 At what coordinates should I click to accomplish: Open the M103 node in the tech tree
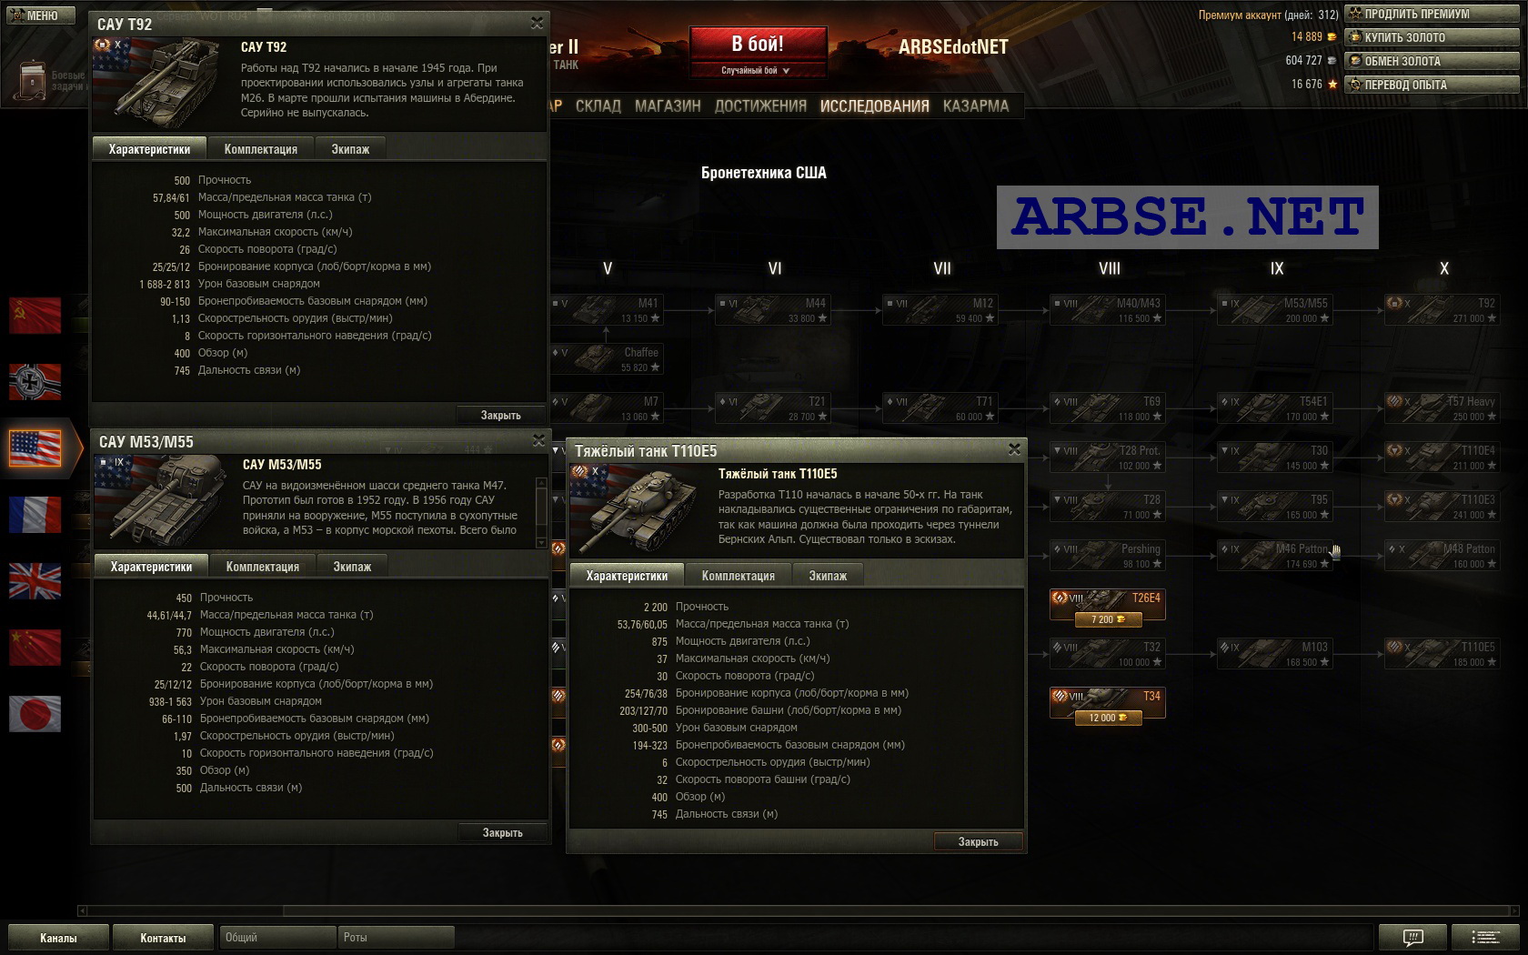click(1274, 654)
